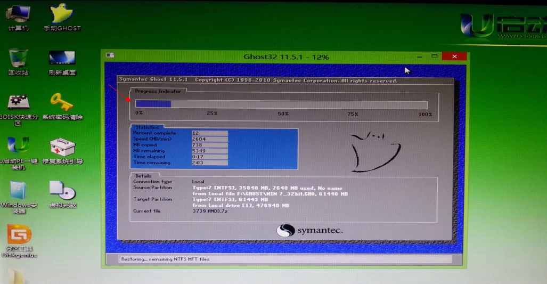The image size is (547, 284).
Task: Launch the 手动GHOST desktop shortcut
Action: click(61, 14)
